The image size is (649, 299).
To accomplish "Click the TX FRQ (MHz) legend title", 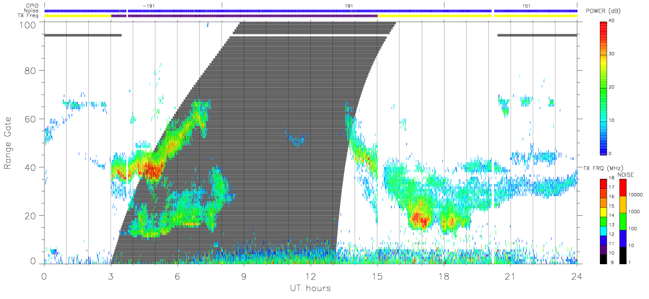I will pos(602,168).
